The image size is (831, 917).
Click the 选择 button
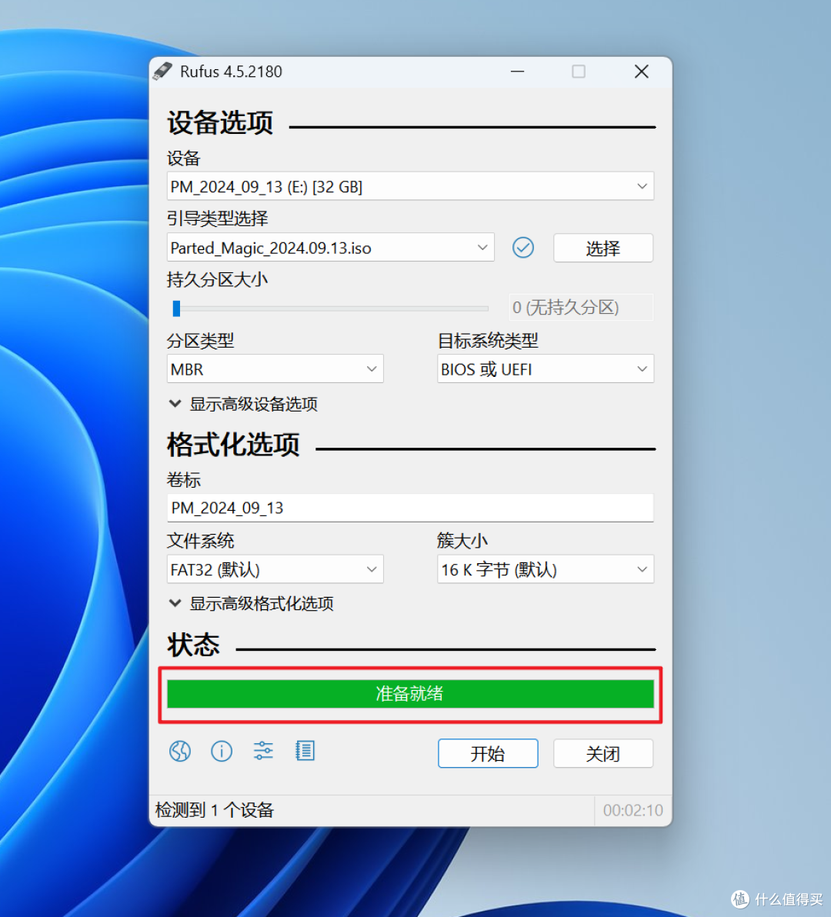coord(603,248)
